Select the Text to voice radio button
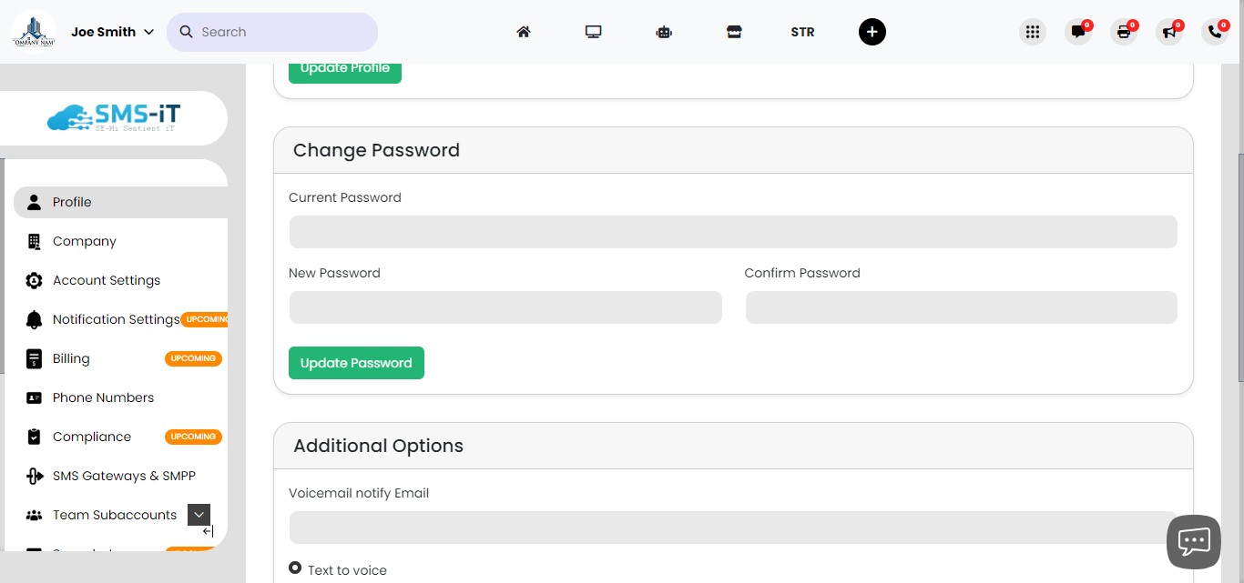This screenshot has height=583, width=1244. pos(295,568)
